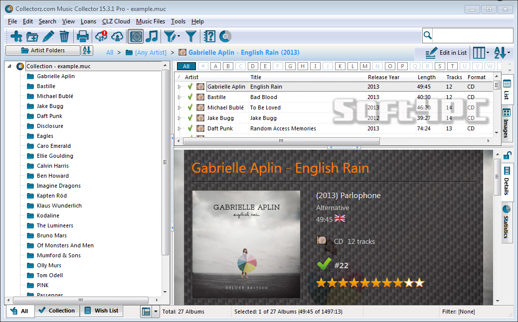
Task: Open the help question mark icon
Action: 209,36
